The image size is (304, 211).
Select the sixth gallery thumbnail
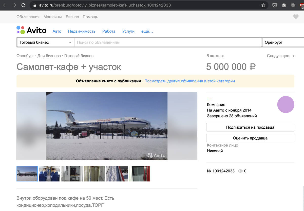coord(140,174)
